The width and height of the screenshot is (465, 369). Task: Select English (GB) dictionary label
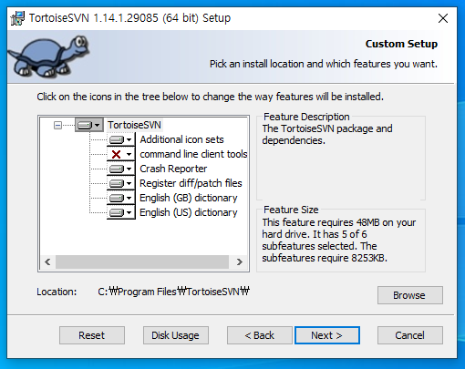[x=189, y=198]
